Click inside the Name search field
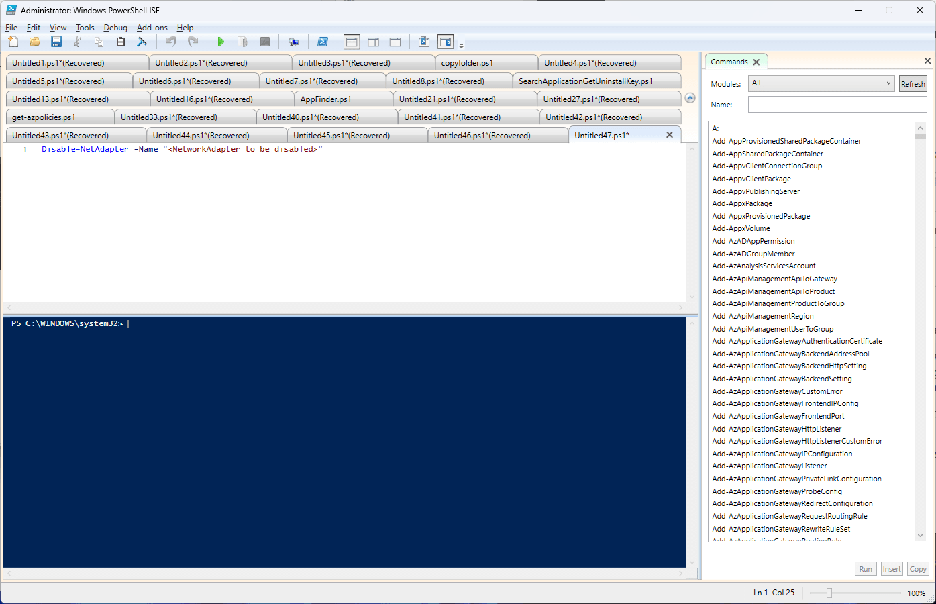 point(837,104)
